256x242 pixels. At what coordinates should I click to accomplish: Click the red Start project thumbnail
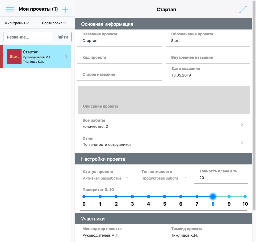click(14, 56)
